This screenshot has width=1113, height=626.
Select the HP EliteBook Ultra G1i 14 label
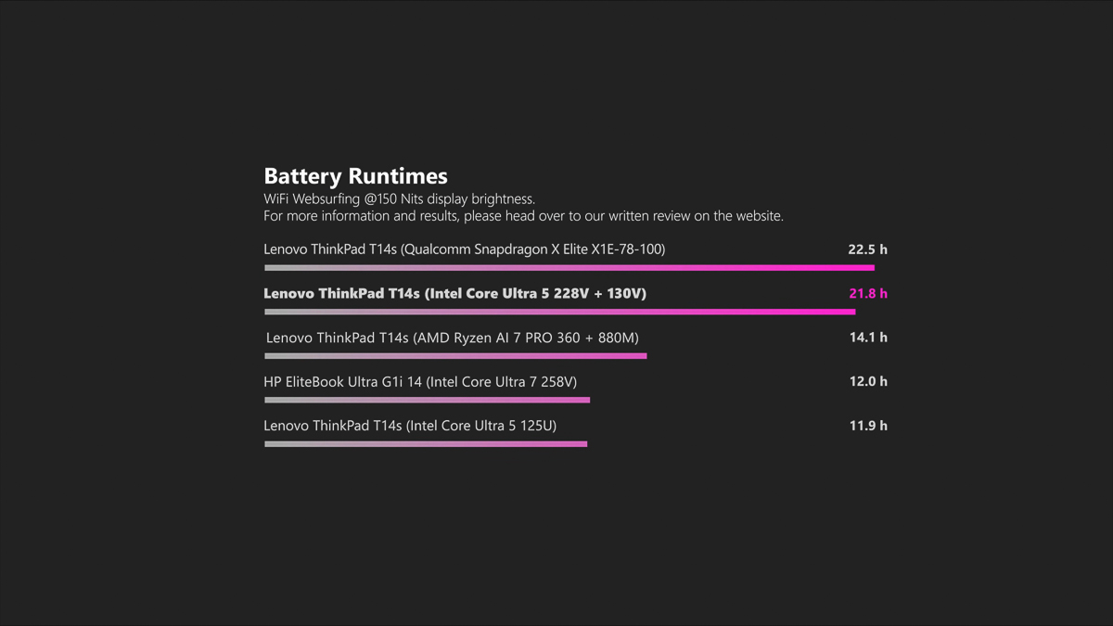tap(420, 381)
